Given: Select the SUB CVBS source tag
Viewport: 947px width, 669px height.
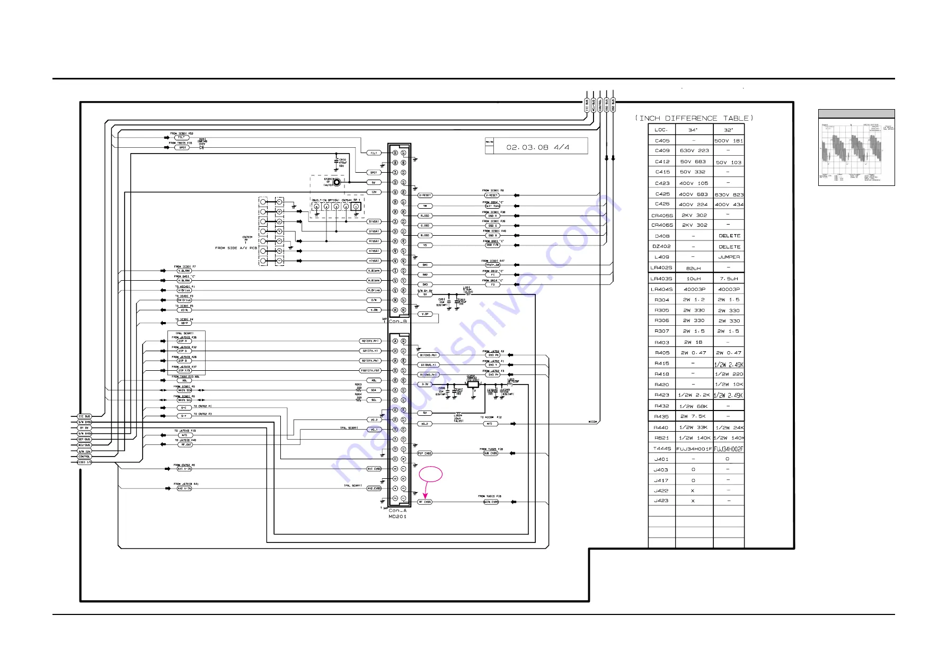Looking at the screenshot, I should tap(491, 453).
